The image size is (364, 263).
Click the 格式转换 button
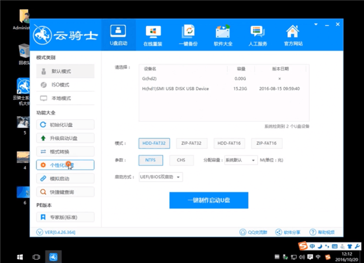(x=65, y=152)
